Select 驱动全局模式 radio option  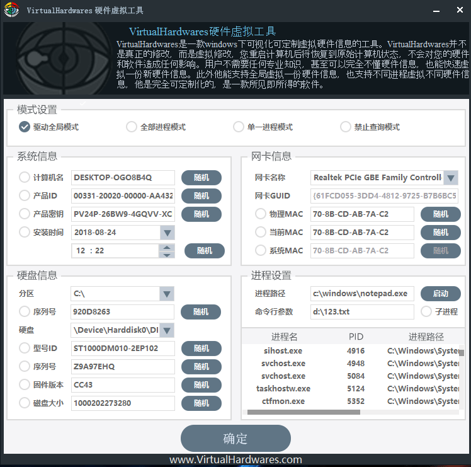(x=25, y=127)
